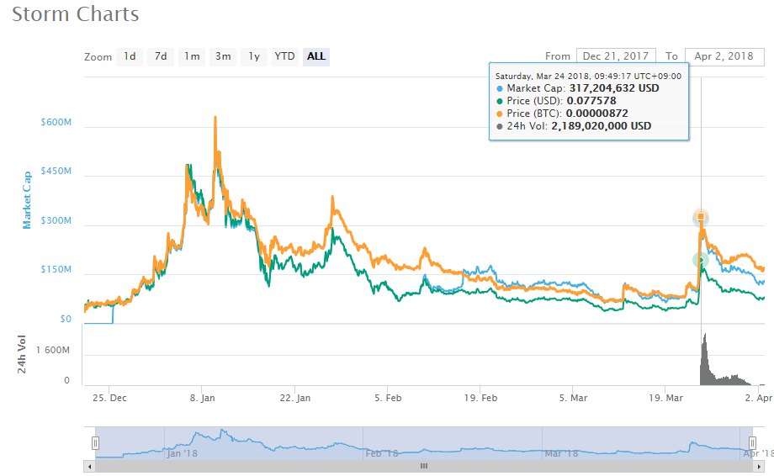Image resolution: width=774 pixels, height=476 pixels.
Task: Open the From date field
Action: [616, 56]
